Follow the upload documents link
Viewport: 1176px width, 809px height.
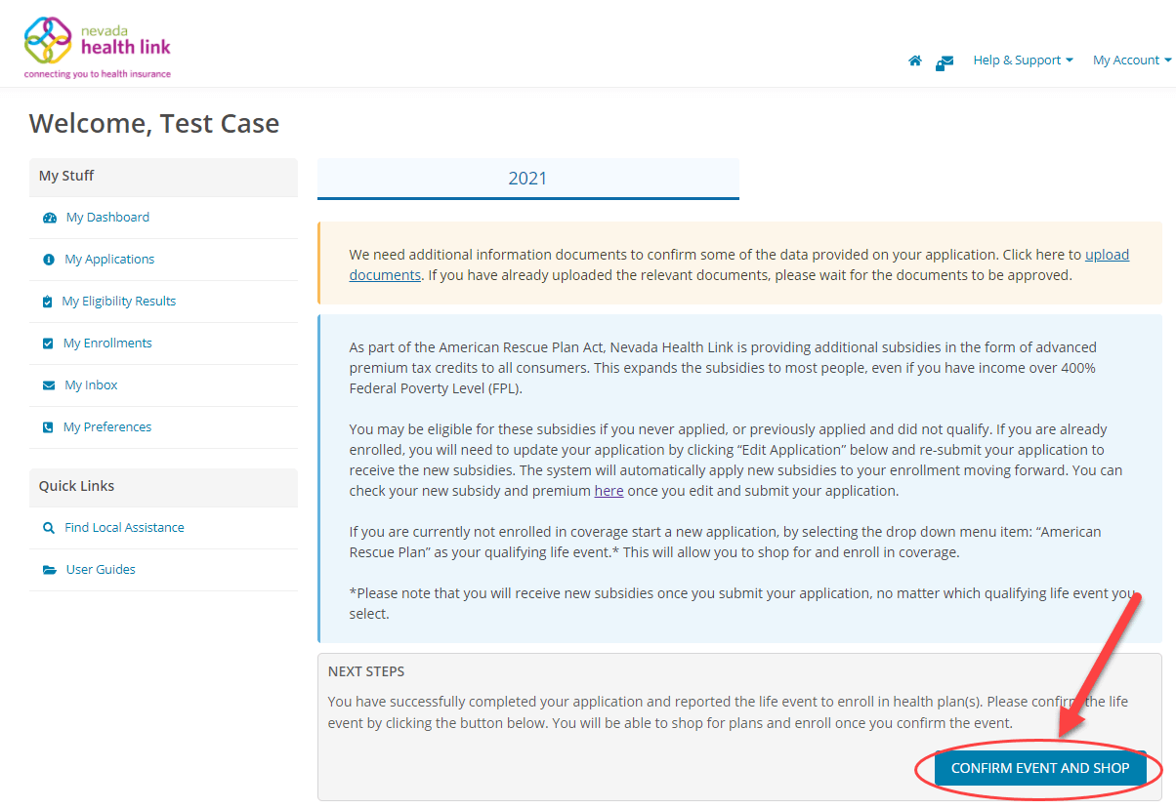coord(1107,255)
